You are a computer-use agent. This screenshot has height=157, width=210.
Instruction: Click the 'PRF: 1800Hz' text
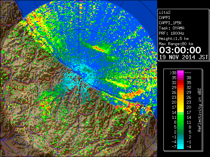coord(172,33)
